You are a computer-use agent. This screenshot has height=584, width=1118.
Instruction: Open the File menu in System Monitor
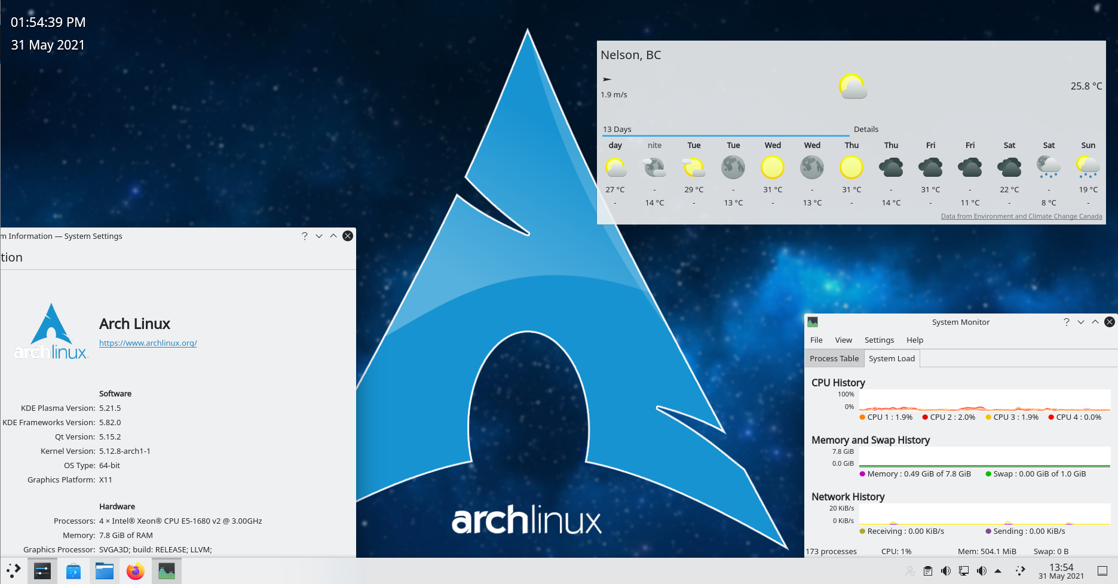816,340
